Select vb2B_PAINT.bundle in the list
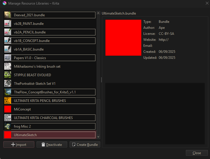Image resolution: width=210 pixels, height=159 pixels. pyautogui.click(x=50, y=23)
